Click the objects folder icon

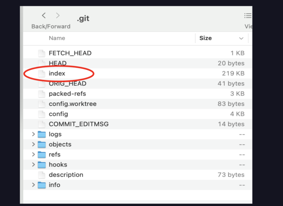[42, 144]
